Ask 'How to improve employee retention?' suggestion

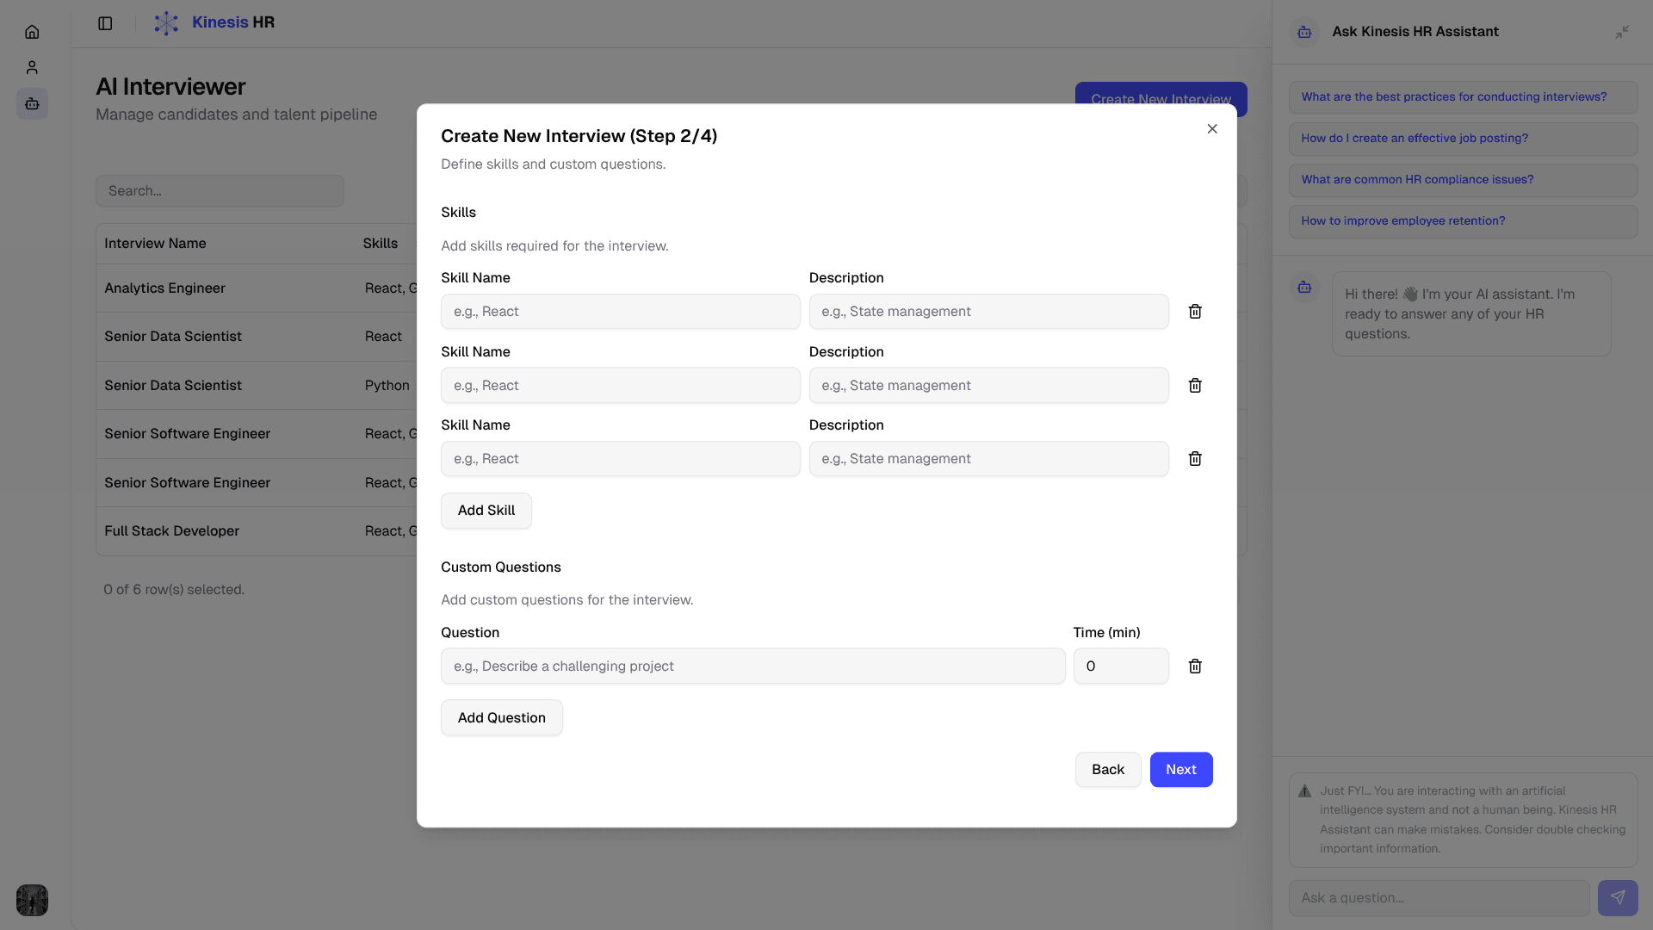point(1402,220)
